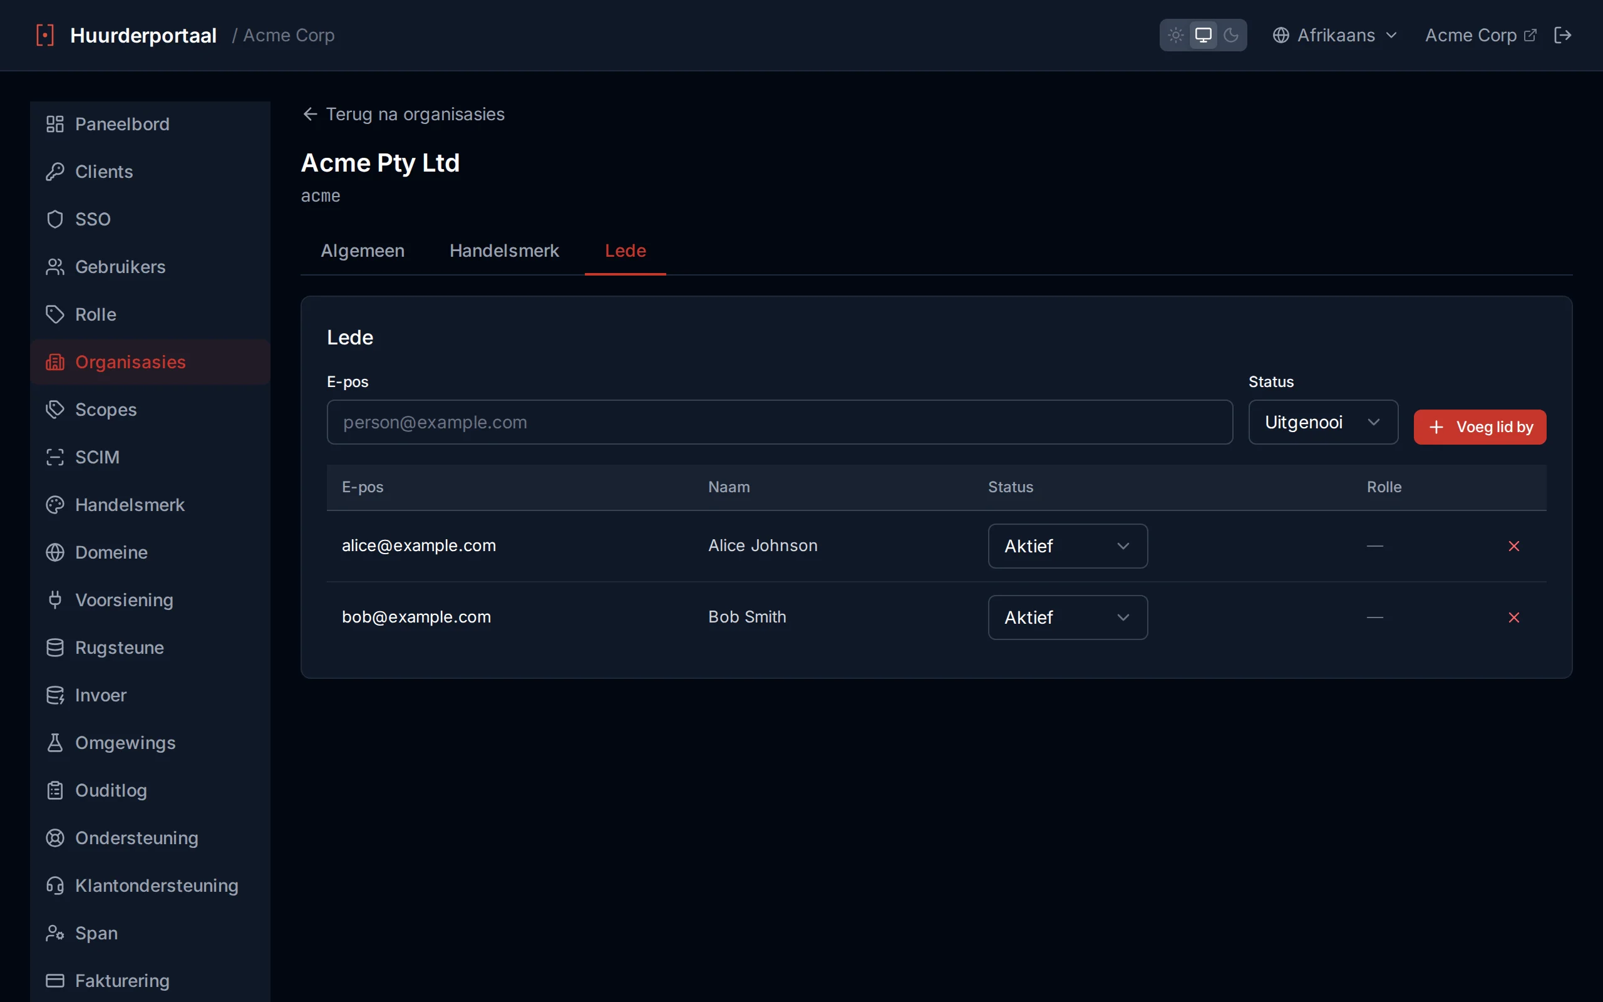The height and width of the screenshot is (1002, 1603).
Task: Open Klantondersteuning headset item
Action: point(150,886)
